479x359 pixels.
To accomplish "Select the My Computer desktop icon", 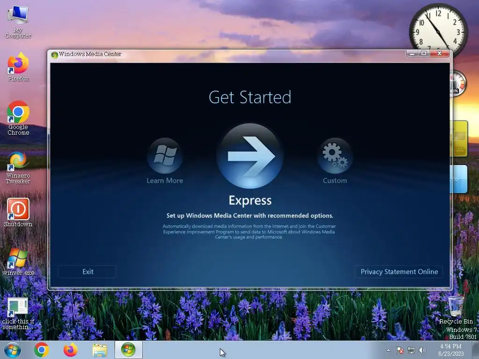I will click(18, 22).
